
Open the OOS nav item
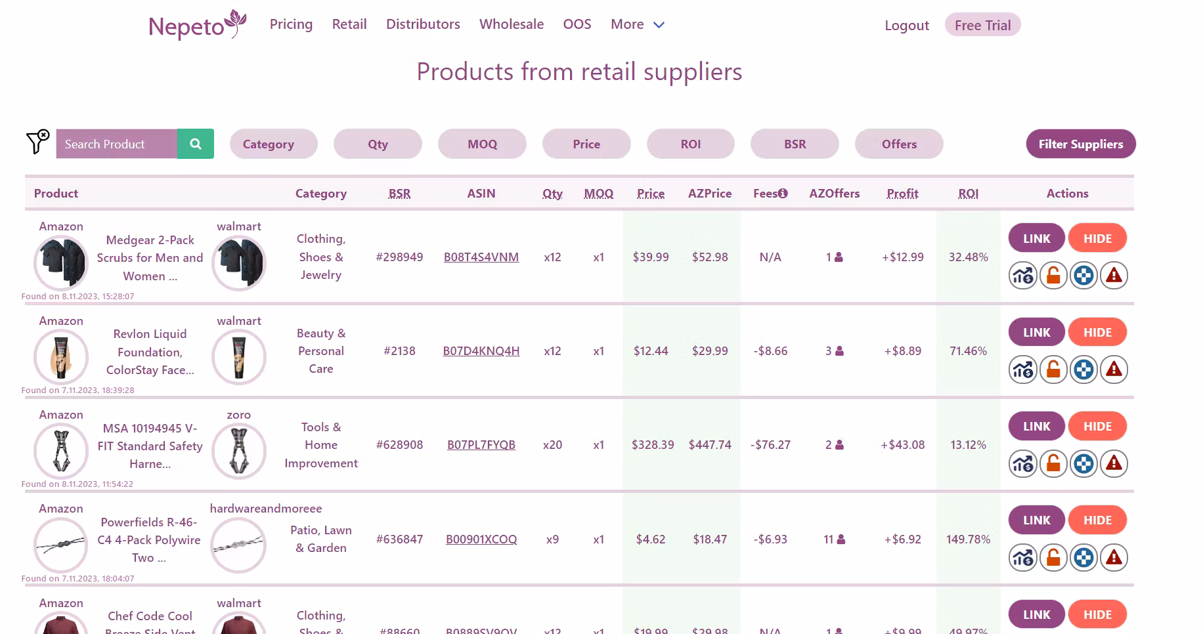[577, 24]
